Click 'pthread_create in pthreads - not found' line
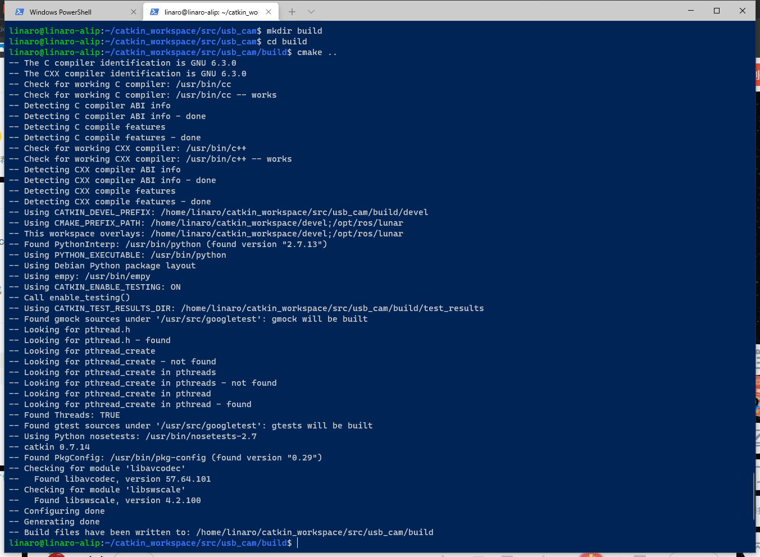760x557 pixels. click(143, 383)
